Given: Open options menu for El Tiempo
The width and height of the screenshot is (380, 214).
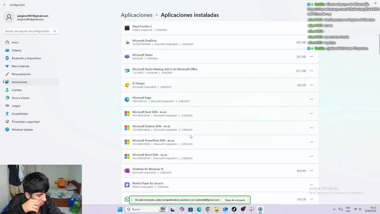Looking at the screenshot, I should 311,85.
